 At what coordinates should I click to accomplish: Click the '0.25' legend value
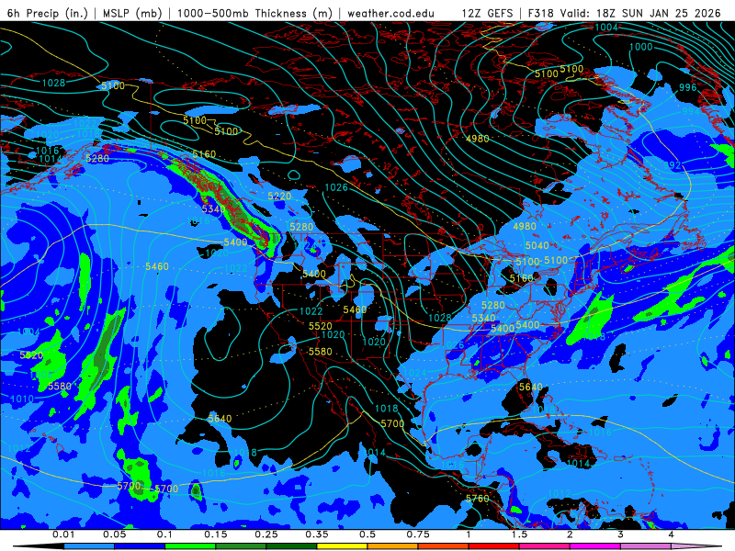pyautogui.click(x=266, y=534)
